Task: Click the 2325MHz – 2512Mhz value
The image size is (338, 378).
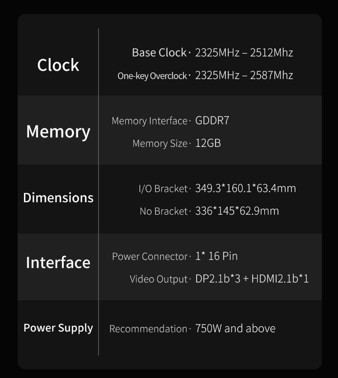Action: (244, 53)
